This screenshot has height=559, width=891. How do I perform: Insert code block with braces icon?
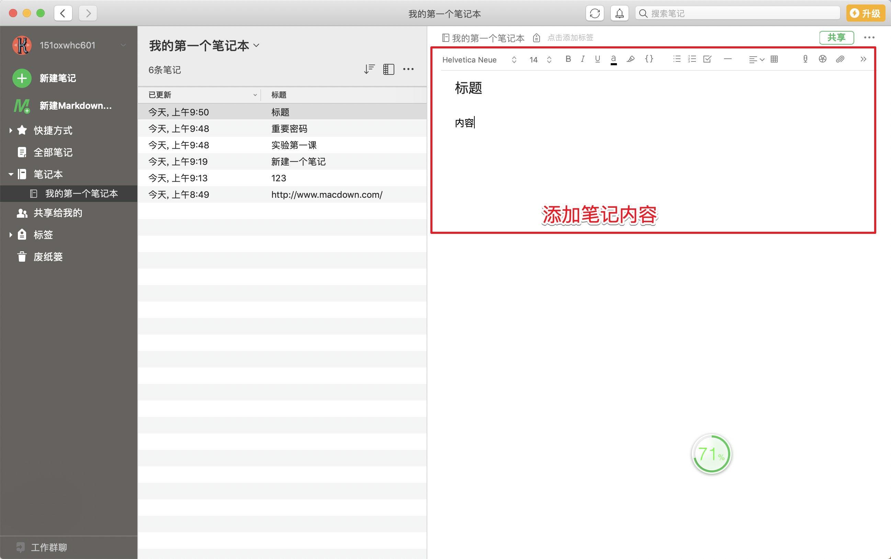click(649, 59)
